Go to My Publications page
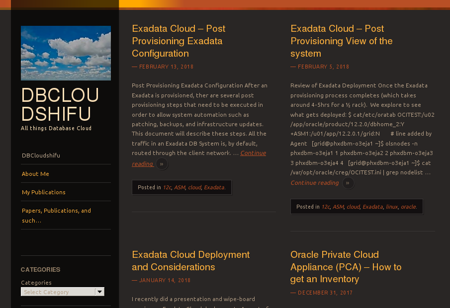The image size is (450, 308). point(44,192)
